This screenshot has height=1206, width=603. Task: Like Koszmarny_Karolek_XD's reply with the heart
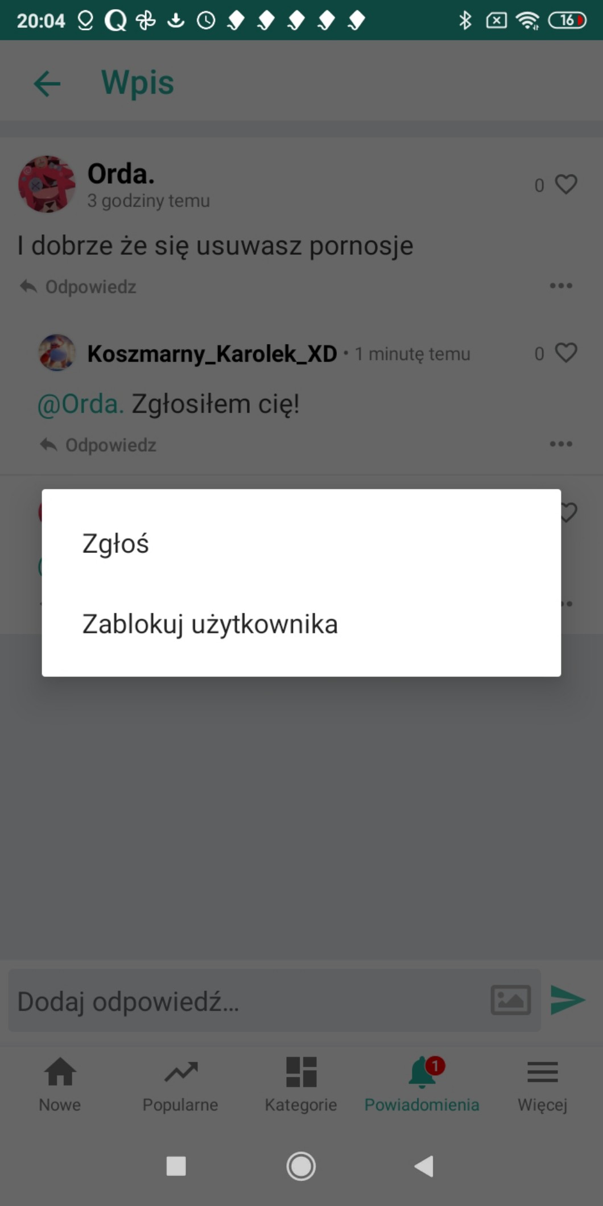coord(566,353)
